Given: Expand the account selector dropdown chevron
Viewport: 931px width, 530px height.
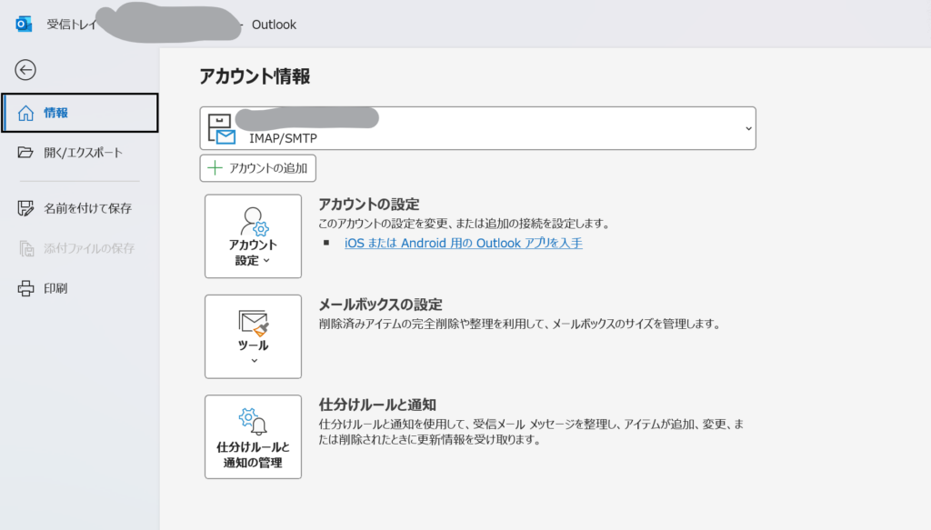Looking at the screenshot, I should 748,128.
